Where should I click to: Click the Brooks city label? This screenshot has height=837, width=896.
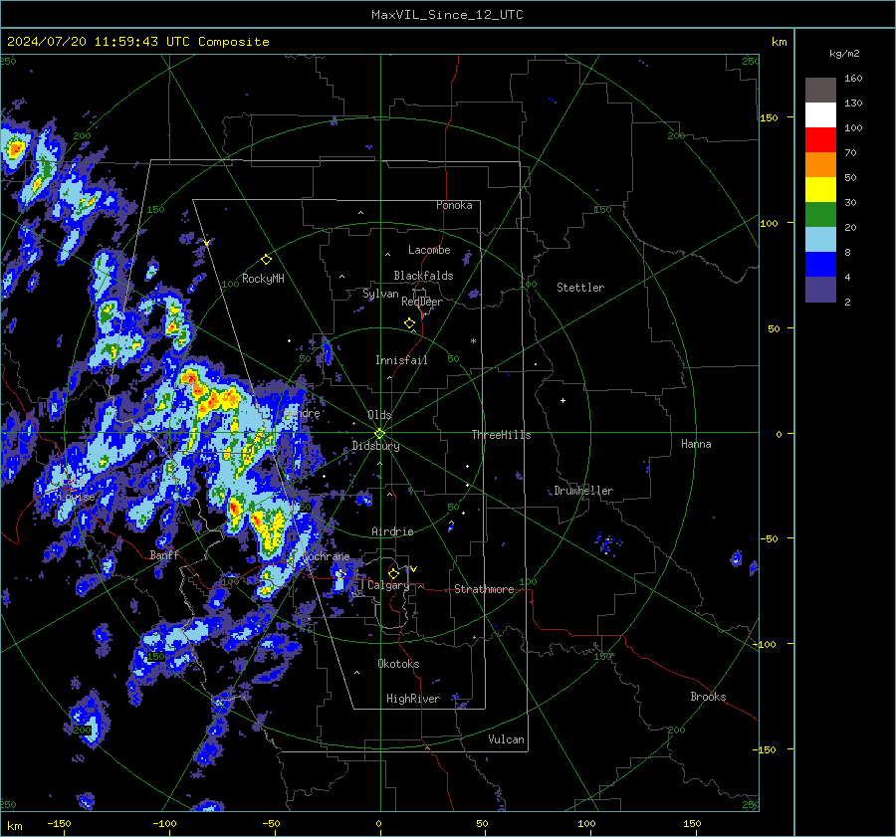(x=708, y=697)
